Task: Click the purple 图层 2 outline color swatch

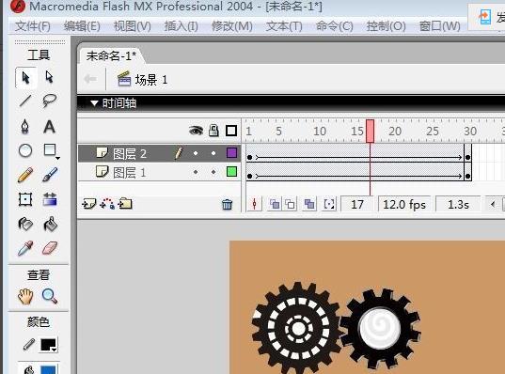Action: pos(232,153)
